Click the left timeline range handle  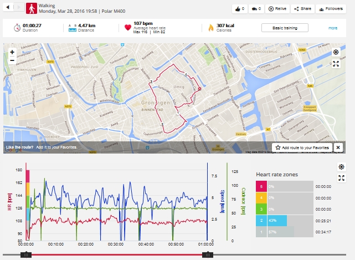[x=25, y=254]
